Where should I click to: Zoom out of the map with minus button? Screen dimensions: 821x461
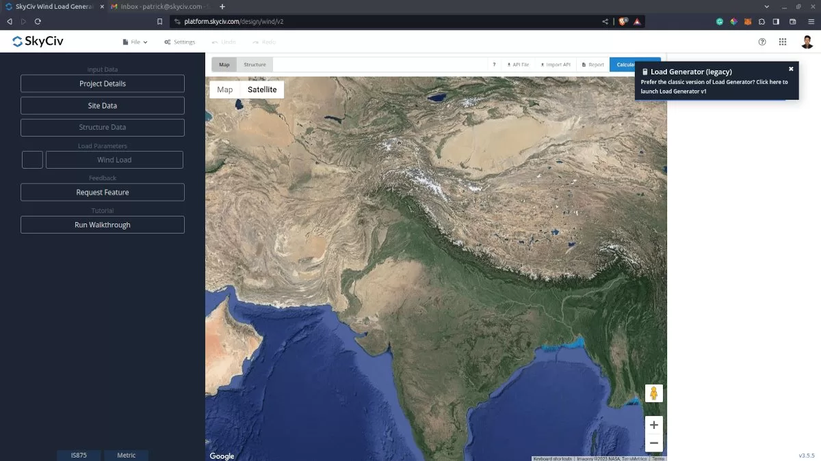point(653,443)
